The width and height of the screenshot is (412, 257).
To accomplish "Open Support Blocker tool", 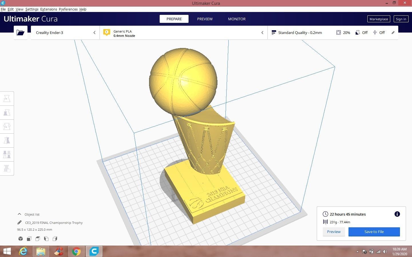I will [7, 168].
